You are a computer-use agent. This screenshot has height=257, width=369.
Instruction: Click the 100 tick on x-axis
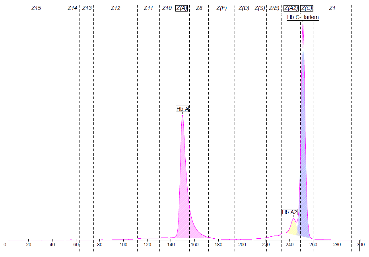123,244
